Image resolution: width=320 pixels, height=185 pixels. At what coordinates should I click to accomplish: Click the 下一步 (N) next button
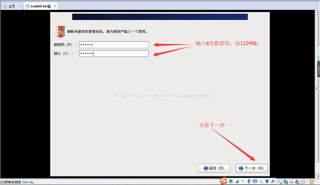251,169
